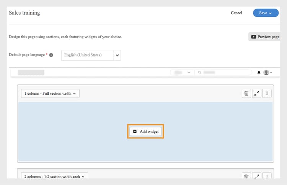Delete the 1 column section
Image resolution: width=287 pixels, height=185 pixels.
(246, 93)
